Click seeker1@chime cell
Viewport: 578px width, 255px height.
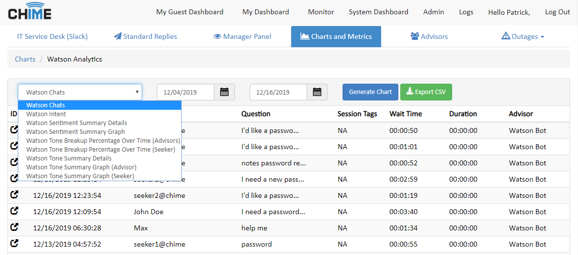[x=159, y=244]
